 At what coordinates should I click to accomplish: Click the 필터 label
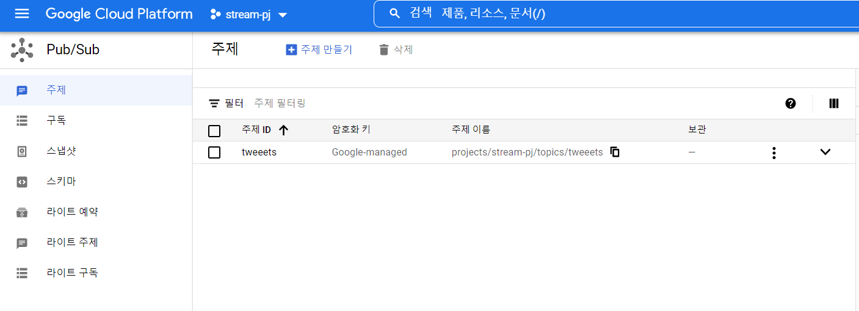click(234, 104)
